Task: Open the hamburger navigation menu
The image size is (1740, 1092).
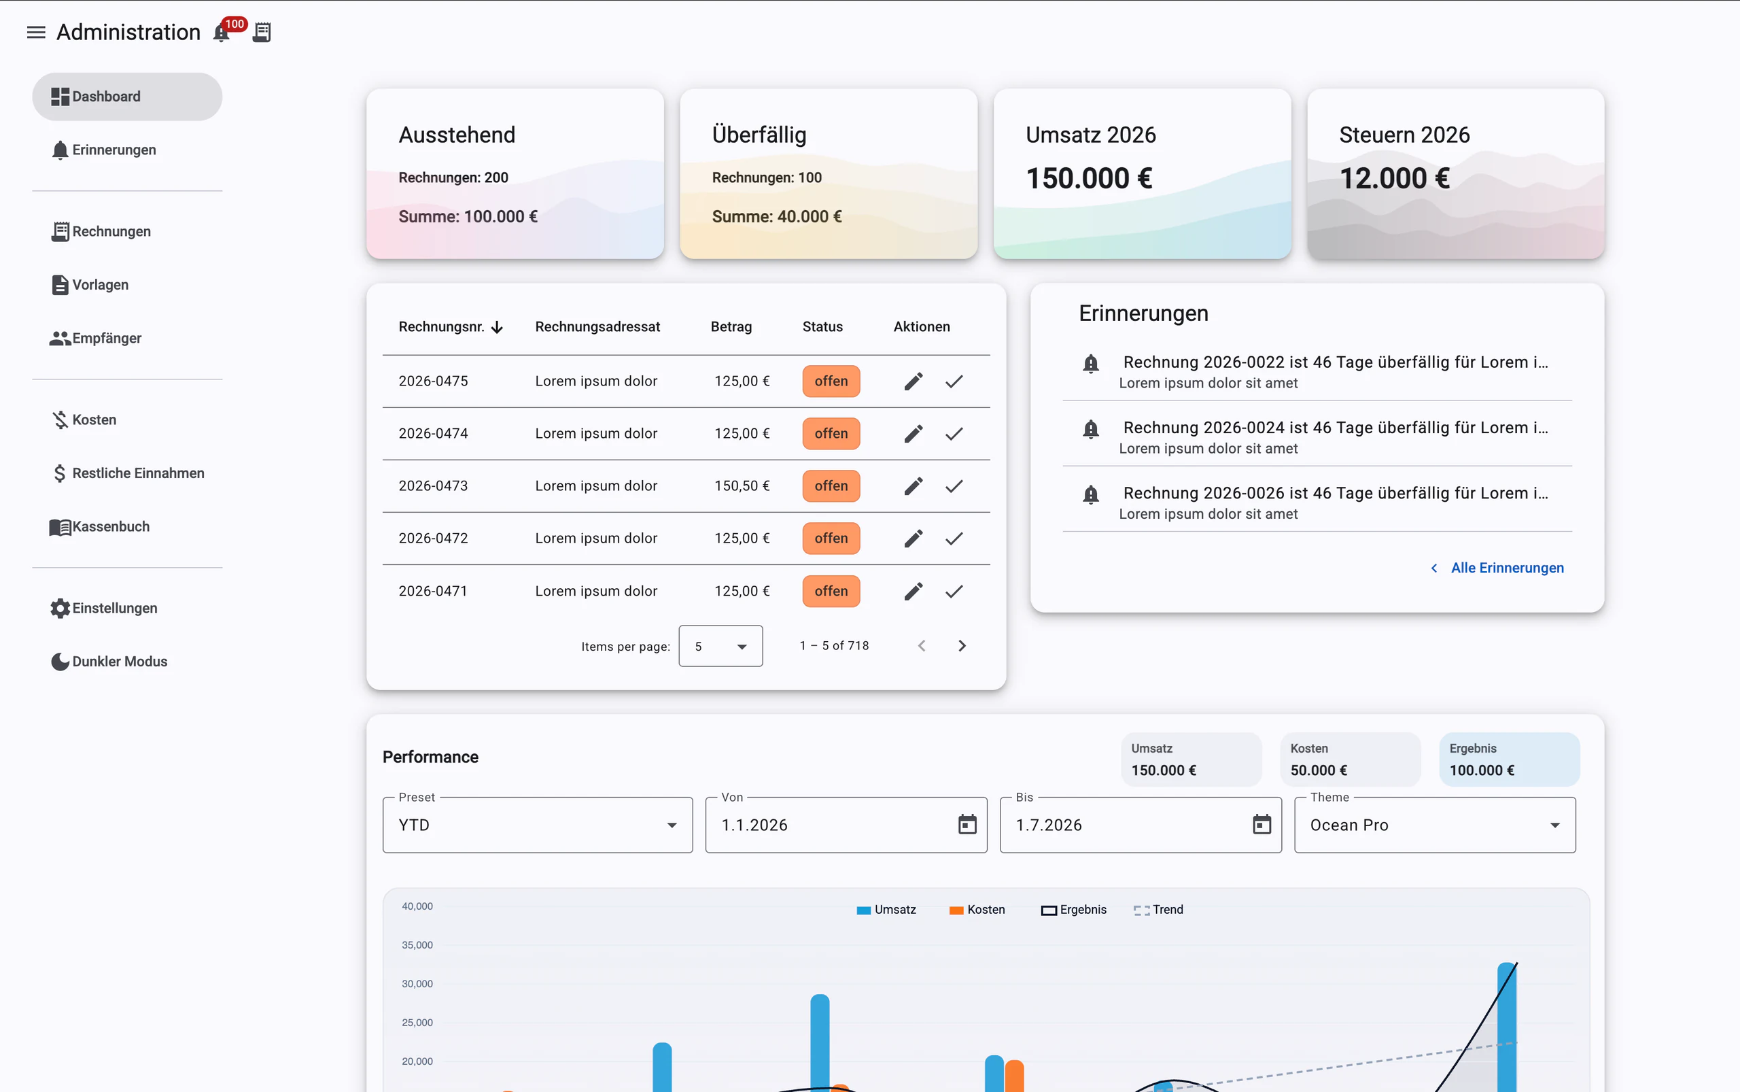Action: (x=36, y=33)
